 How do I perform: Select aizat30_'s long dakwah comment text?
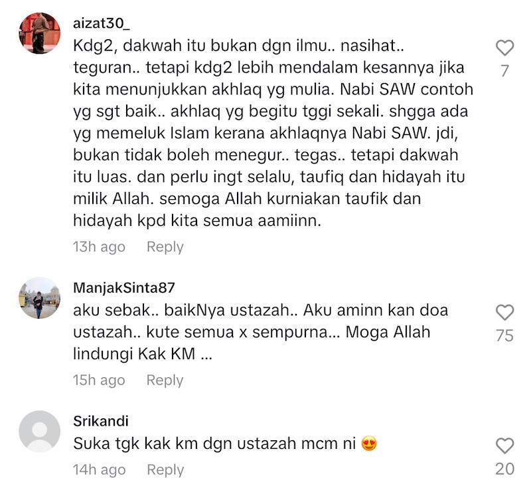(x=273, y=133)
